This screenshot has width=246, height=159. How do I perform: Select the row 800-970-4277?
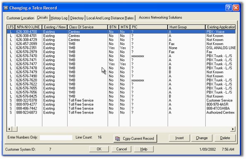pos(121,104)
